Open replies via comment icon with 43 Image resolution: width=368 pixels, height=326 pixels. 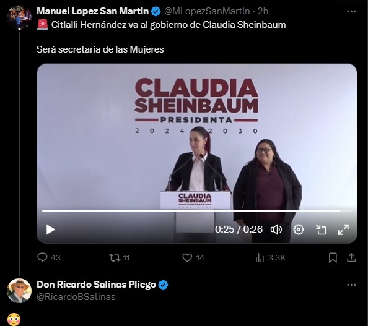pyautogui.click(x=49, y=257)
